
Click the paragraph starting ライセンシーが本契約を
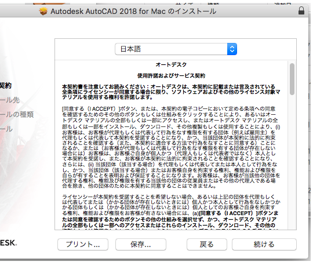click(171, 212)
